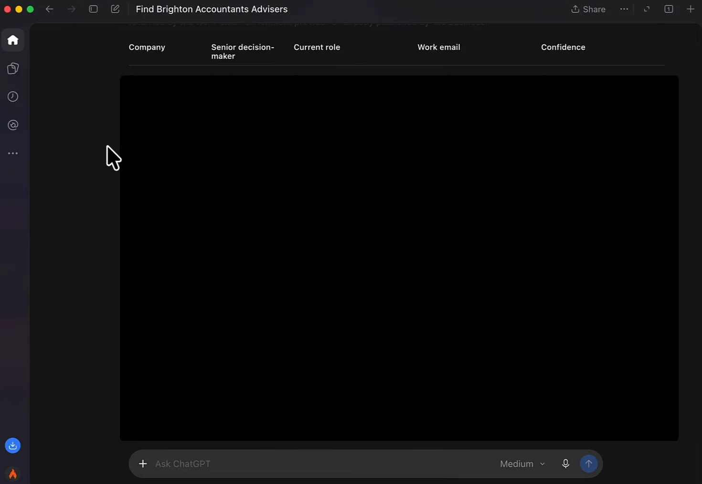Image resolution: width=702 pixels, height=484 pixels.
Task: Click the Current role column header
Action: 317,47
